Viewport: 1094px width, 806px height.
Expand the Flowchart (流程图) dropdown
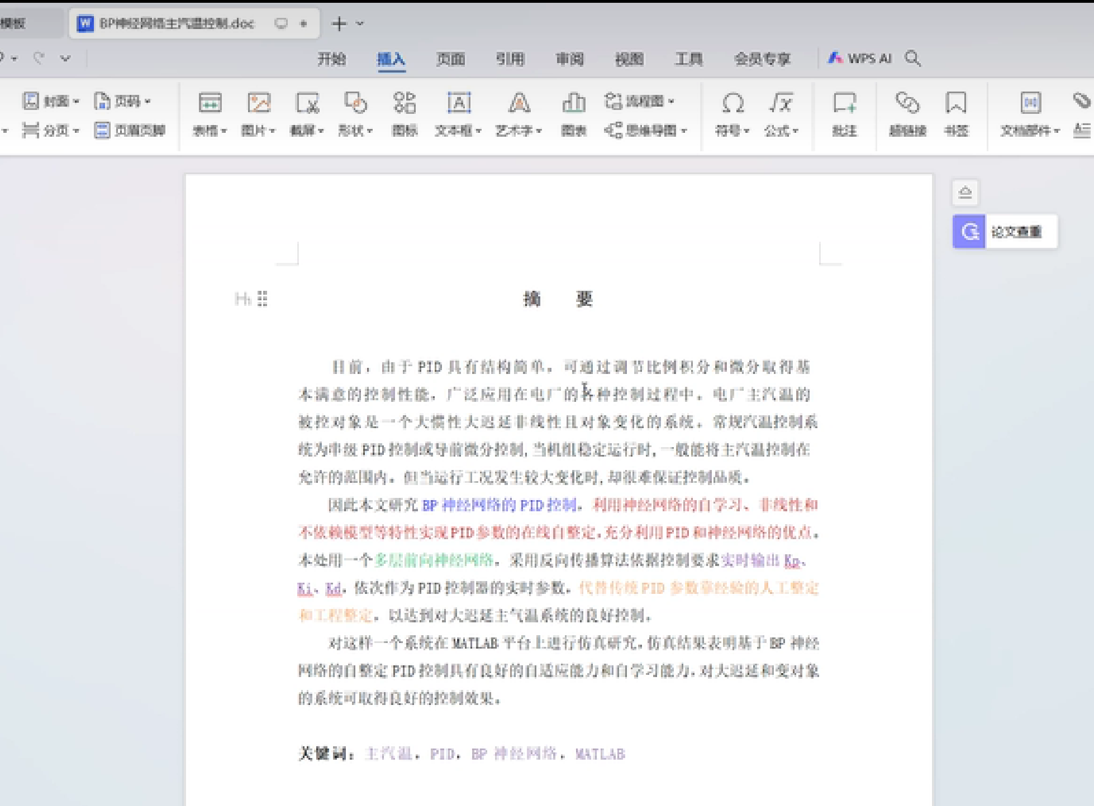[670, 102]
